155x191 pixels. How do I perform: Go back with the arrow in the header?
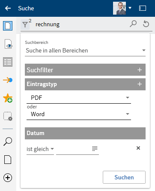click(x=8, y=8)
